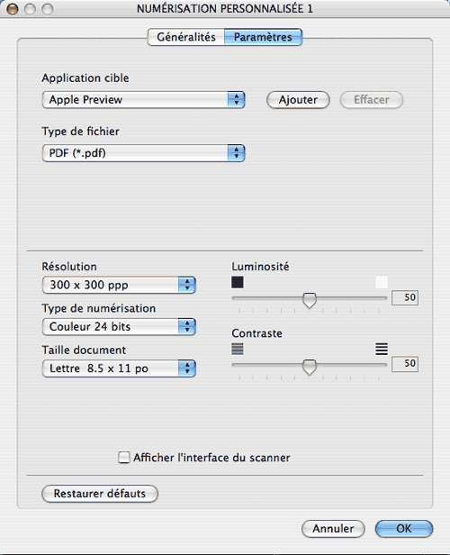Click the Ajouter button

(298, 100)
